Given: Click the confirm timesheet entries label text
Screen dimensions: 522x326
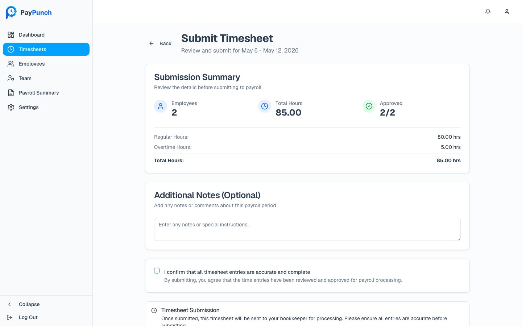Looking at the screenshot, I should click(237, 272).
